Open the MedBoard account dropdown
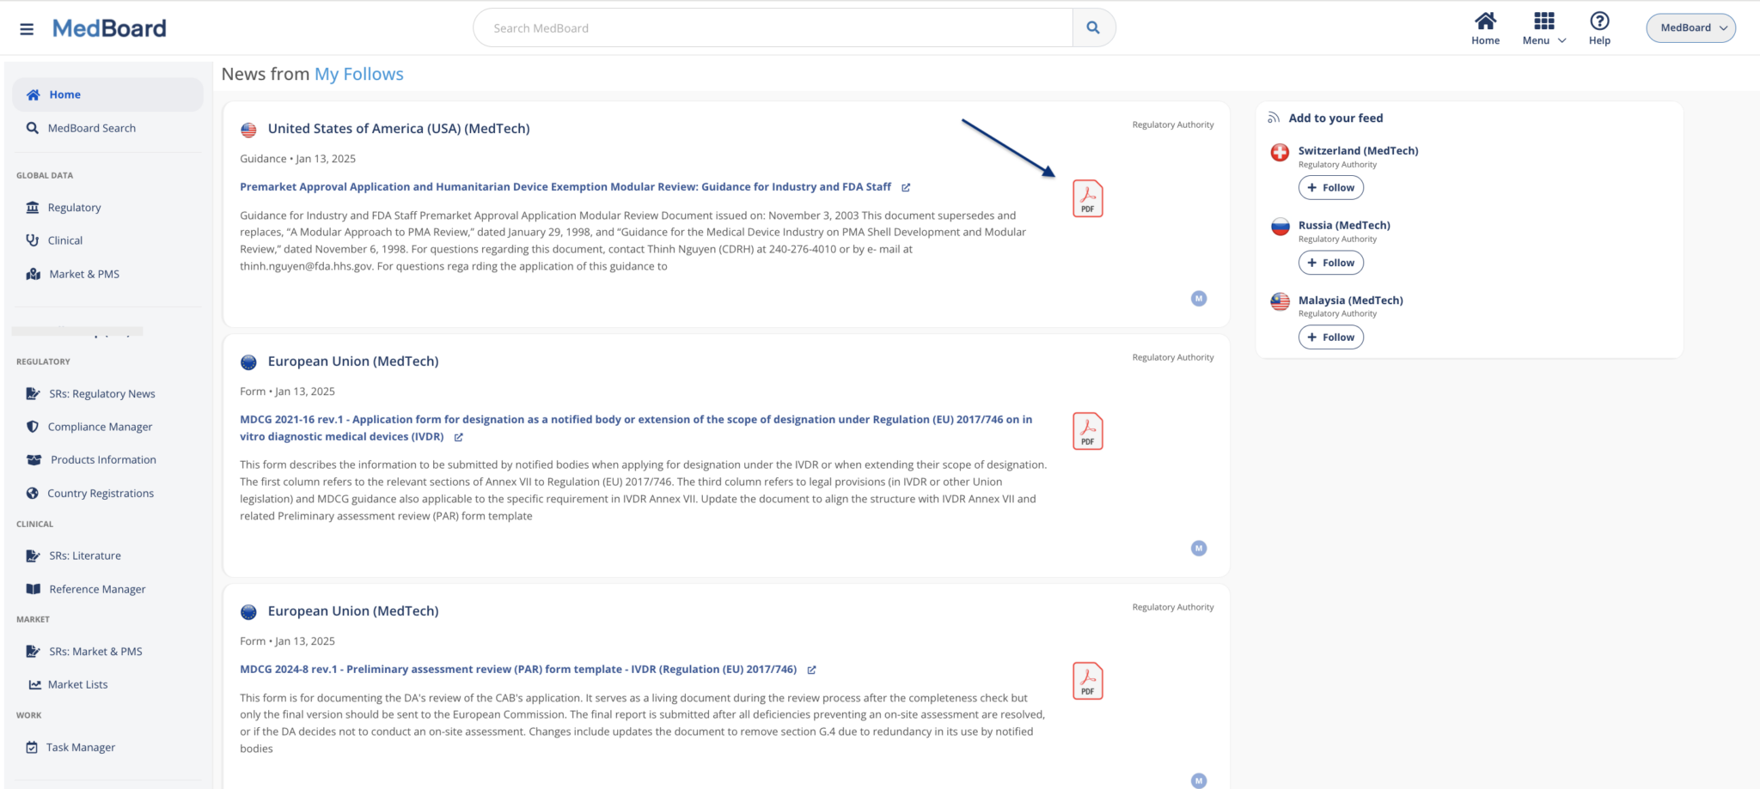This screenshot has height=789, width=1760. [1690, 27]
